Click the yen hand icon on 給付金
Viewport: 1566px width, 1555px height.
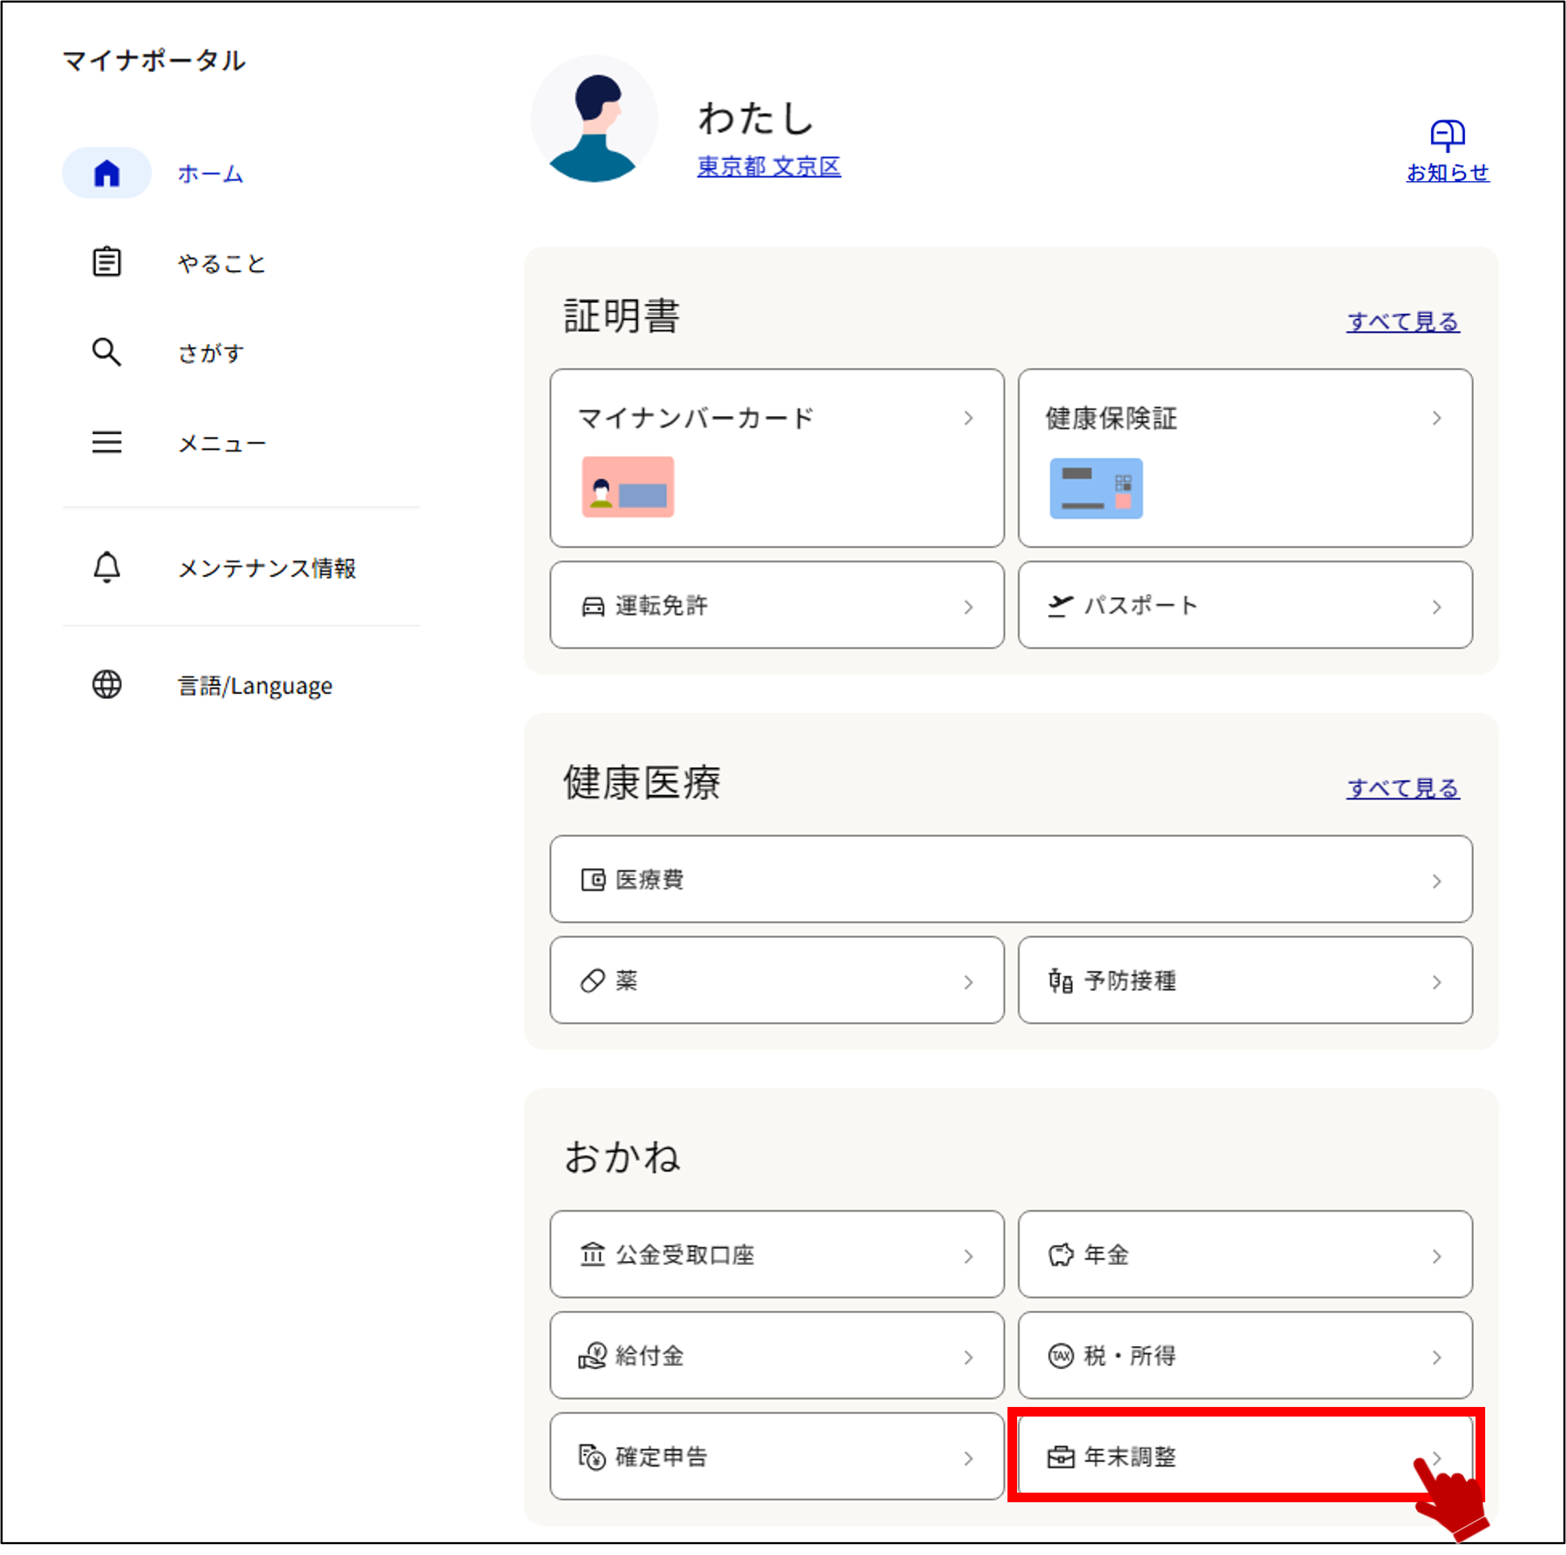coord(593,1356)
